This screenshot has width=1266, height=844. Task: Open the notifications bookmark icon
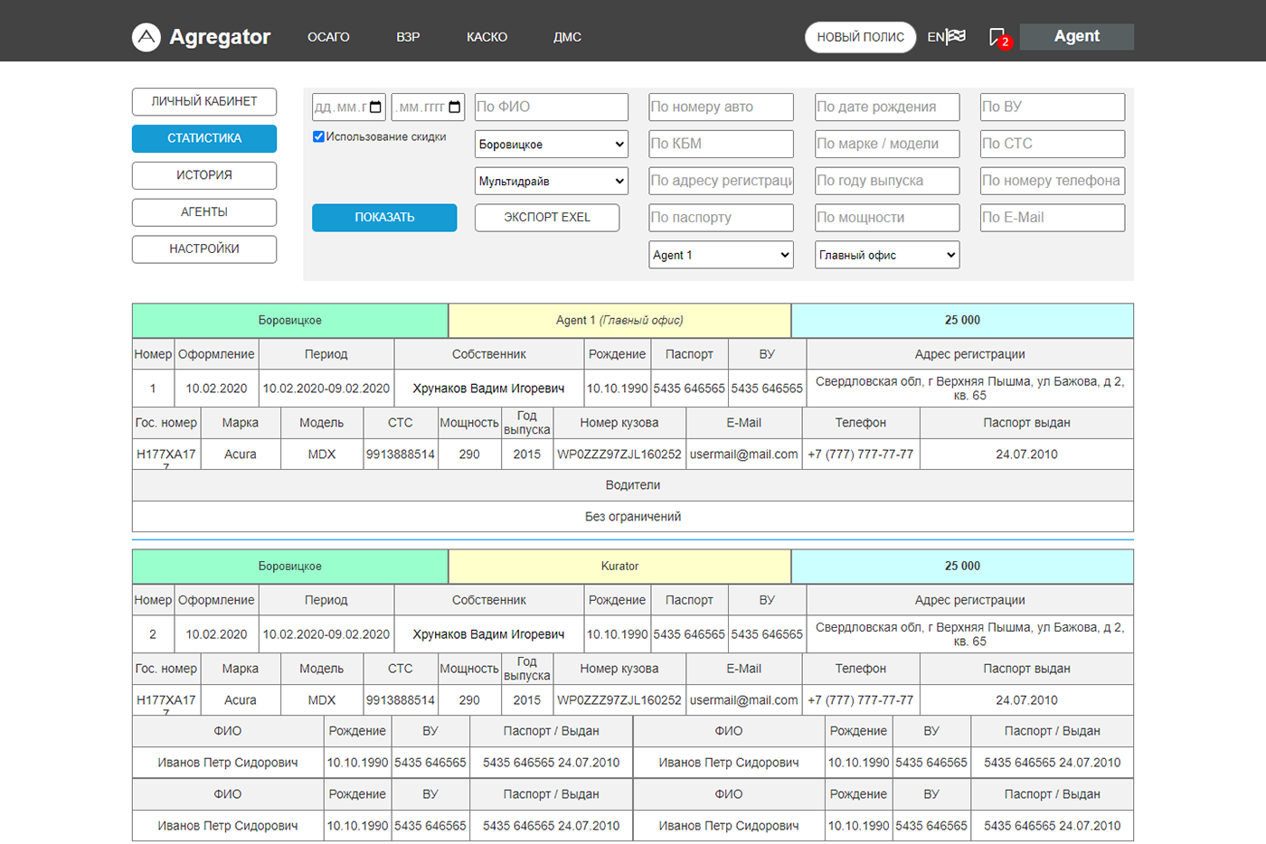(x=997, y=37)
